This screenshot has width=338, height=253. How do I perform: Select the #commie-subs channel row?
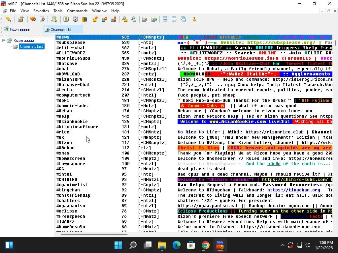(194, 106)
